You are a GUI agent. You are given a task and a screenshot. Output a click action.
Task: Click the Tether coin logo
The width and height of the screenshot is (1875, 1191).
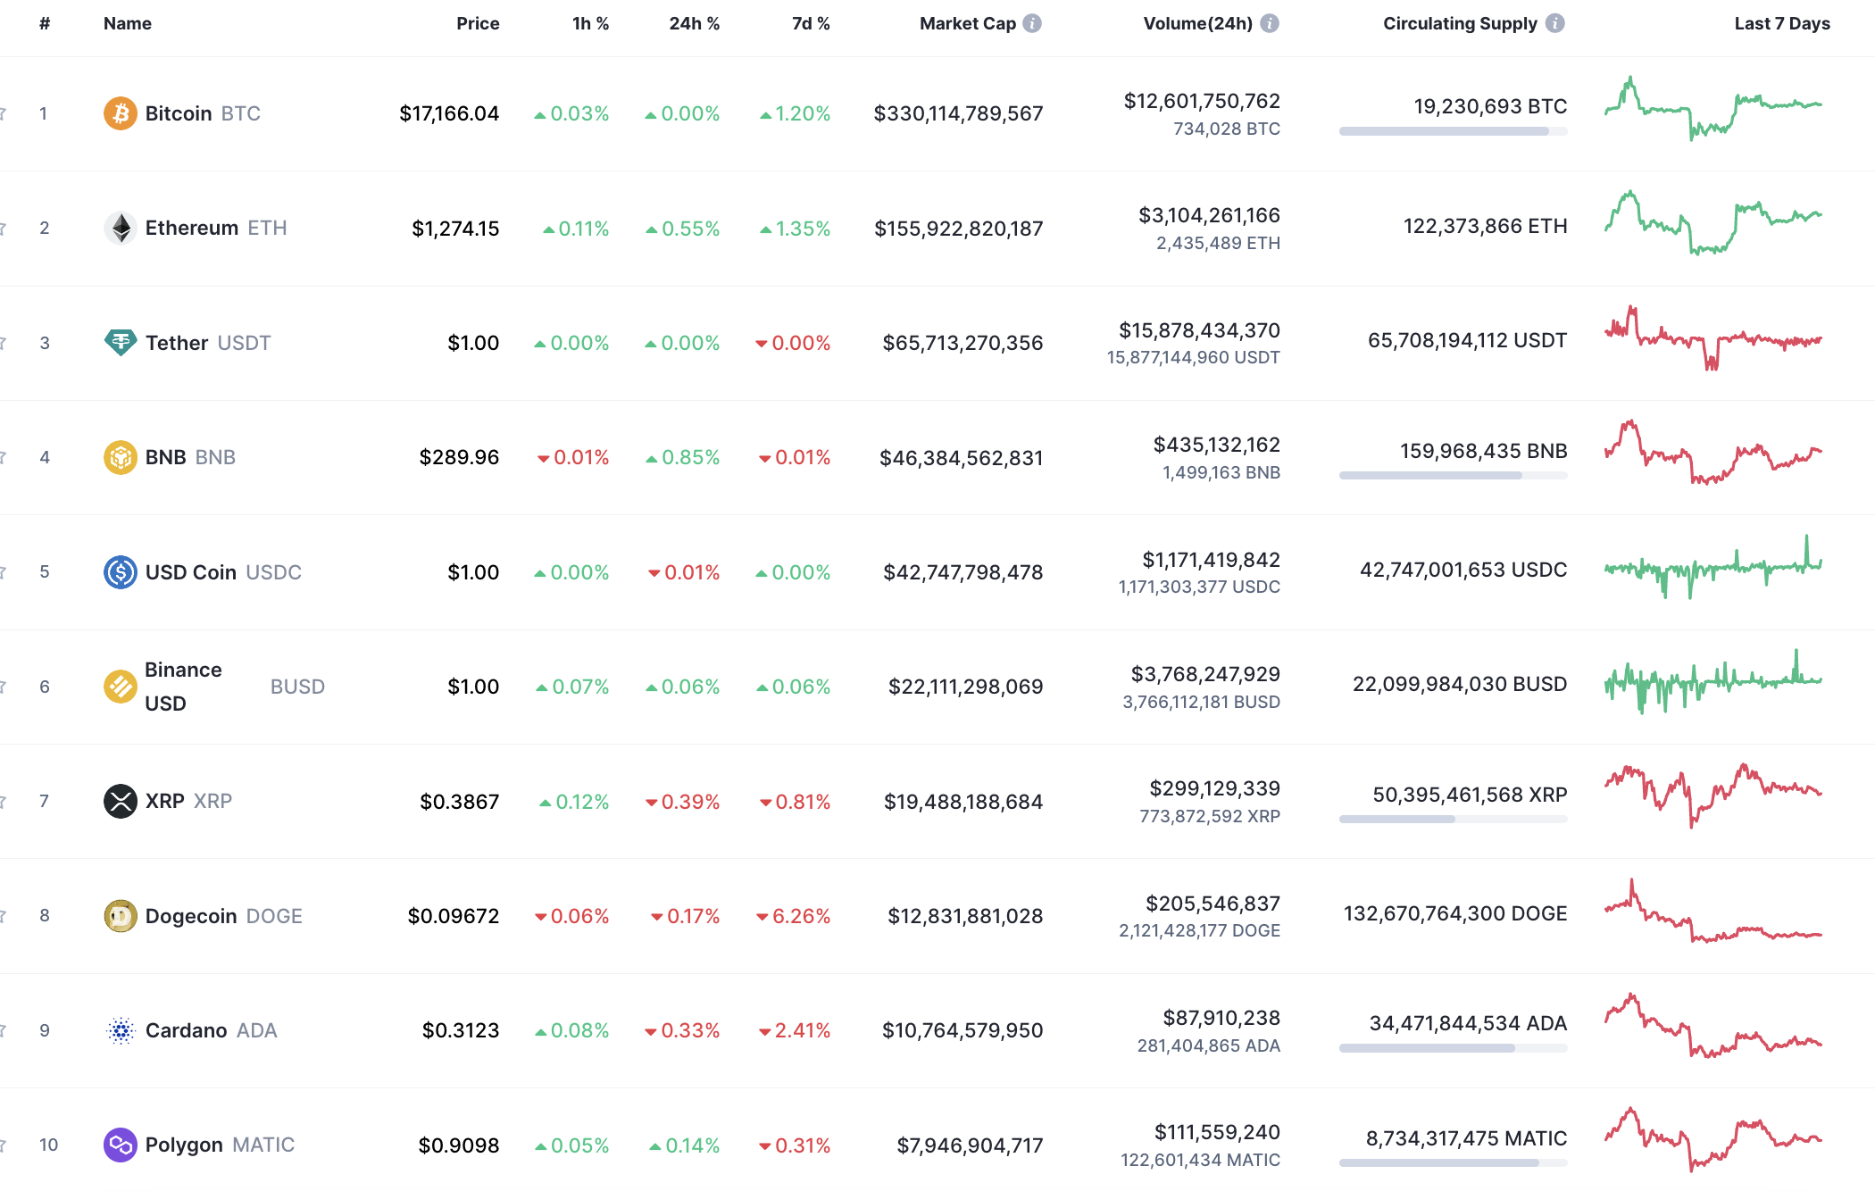coord(121,342)
